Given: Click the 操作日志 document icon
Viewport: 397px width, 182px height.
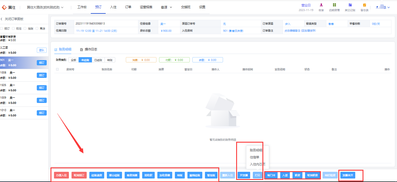Looking at the screenshot, I should (x=81, y=50).
